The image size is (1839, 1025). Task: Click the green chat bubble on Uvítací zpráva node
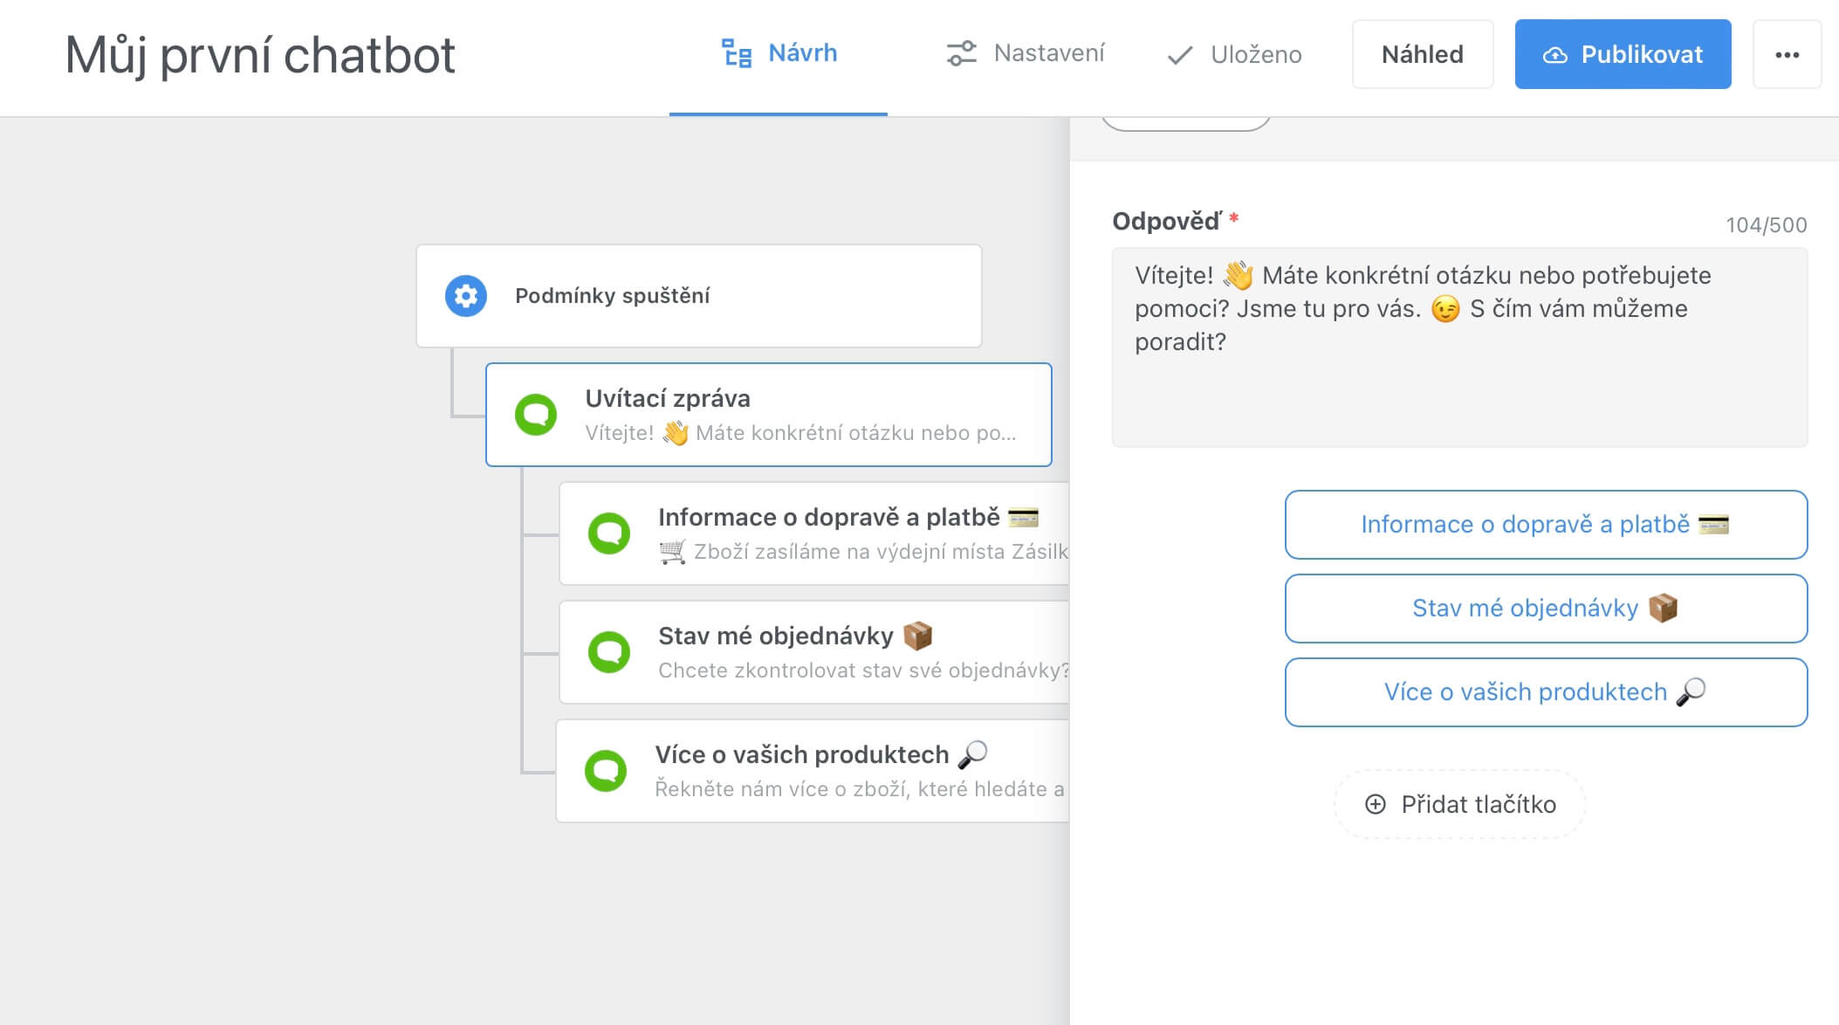coord(538,414)
